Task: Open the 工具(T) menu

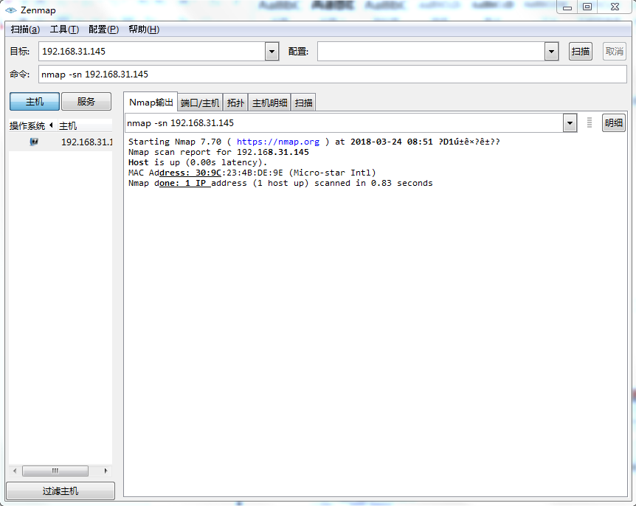Action: tap(64, 30)
